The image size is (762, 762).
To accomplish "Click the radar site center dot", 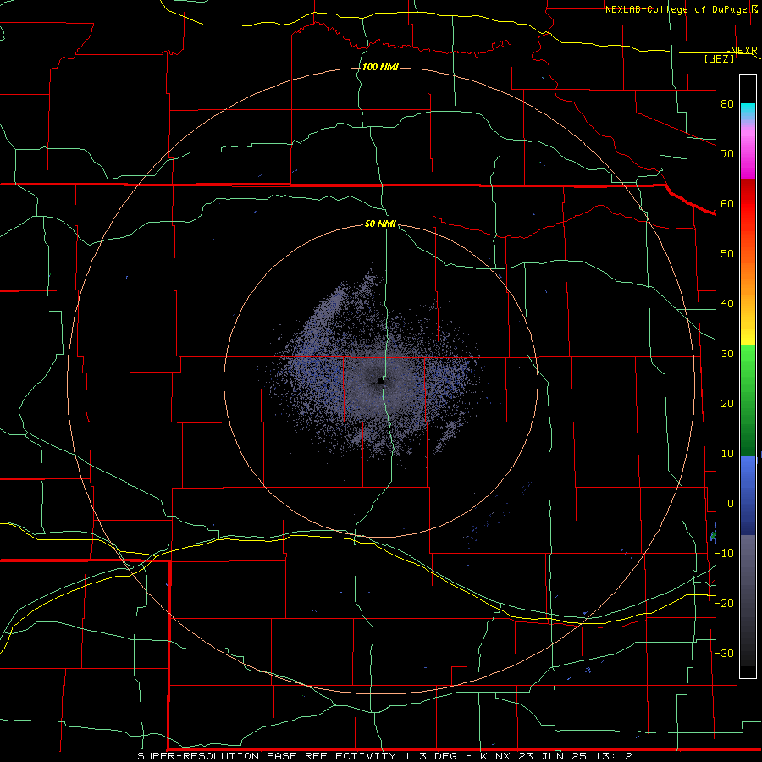I will click(x=379, y=381).
